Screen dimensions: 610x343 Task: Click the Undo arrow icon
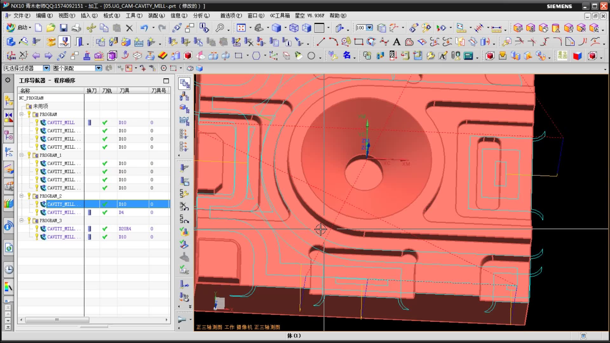(144, 28)
